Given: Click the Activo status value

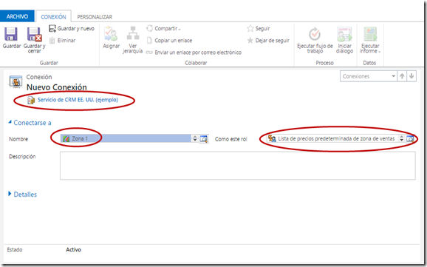Looking at the screenshot, I should (73, 249).
